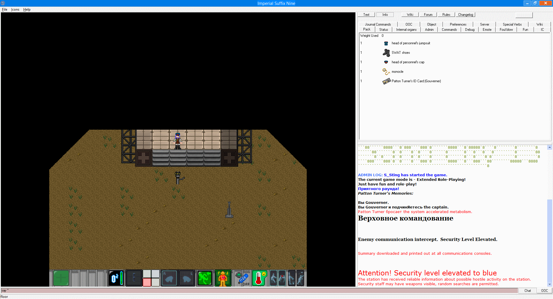Toggle the Text button at top
The height and width of the screenshot is (299, 553).
[366, 15]
